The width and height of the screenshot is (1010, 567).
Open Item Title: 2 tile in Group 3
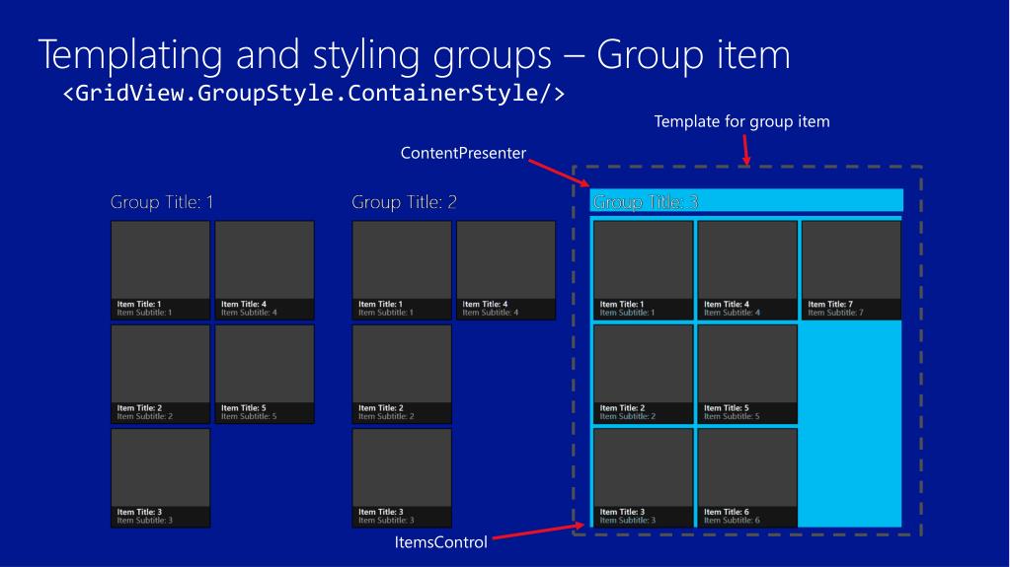[x=644, y=374]
